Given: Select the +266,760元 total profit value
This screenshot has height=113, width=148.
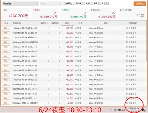Looking at the screenshot, I should (x=18, y=16).
